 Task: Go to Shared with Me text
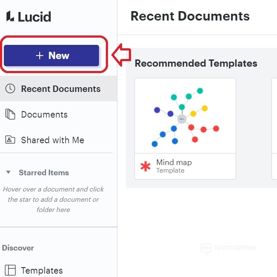click(52, 140)
